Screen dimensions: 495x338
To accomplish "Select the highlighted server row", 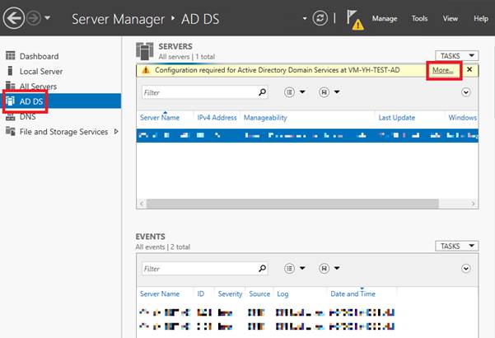I will click(307, 135).
